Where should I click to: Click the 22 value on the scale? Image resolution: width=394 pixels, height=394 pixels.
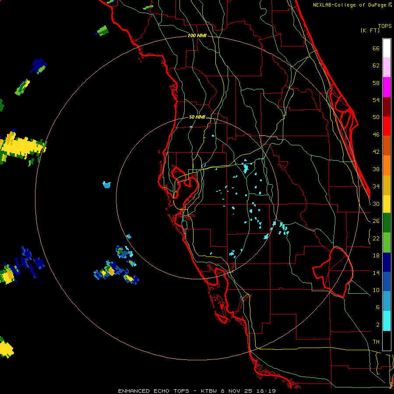376,238
